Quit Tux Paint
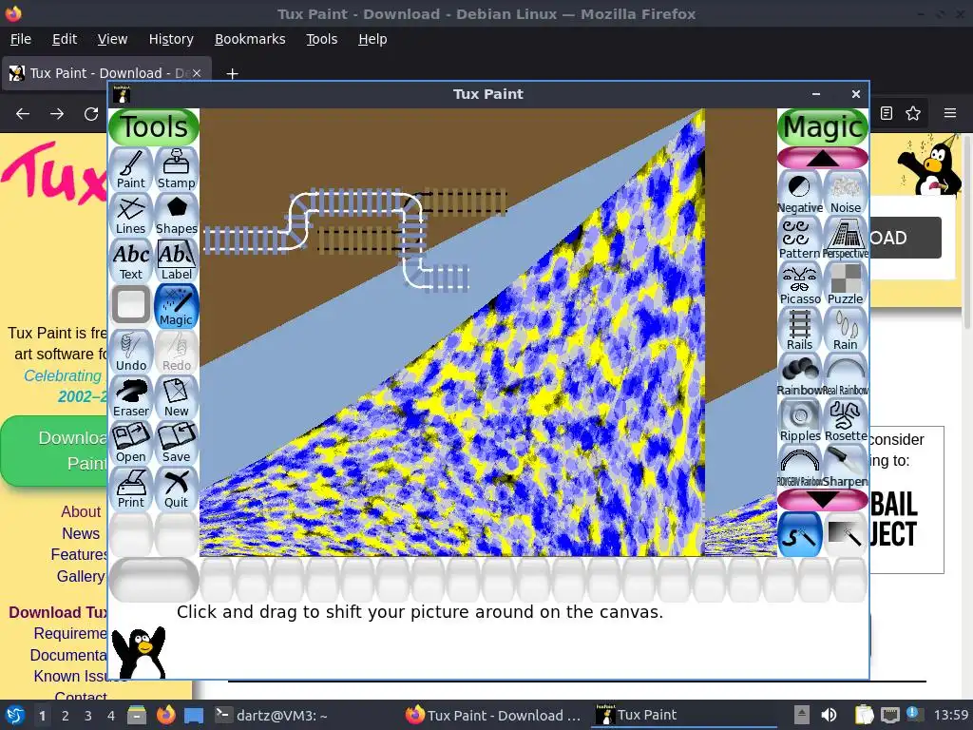 (x=176, y=489)
